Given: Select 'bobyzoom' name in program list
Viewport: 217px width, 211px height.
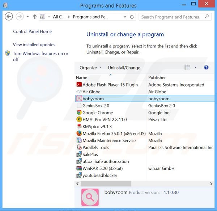Looking at the screenshot, I should 93,99.
